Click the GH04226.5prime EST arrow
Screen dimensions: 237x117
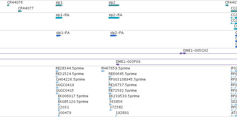click(x=57, y=82)
